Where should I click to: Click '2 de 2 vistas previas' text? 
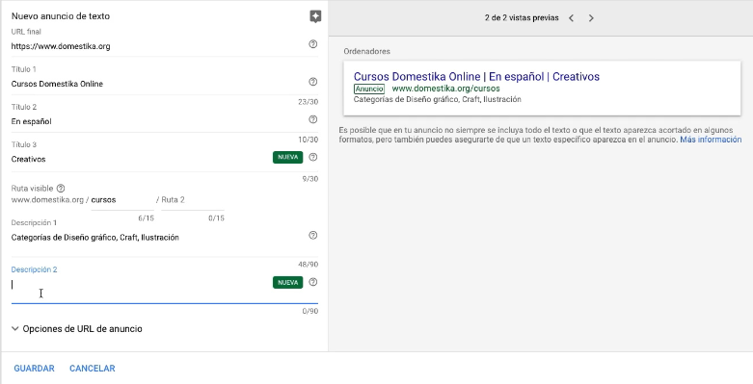[x=522, y=18]
